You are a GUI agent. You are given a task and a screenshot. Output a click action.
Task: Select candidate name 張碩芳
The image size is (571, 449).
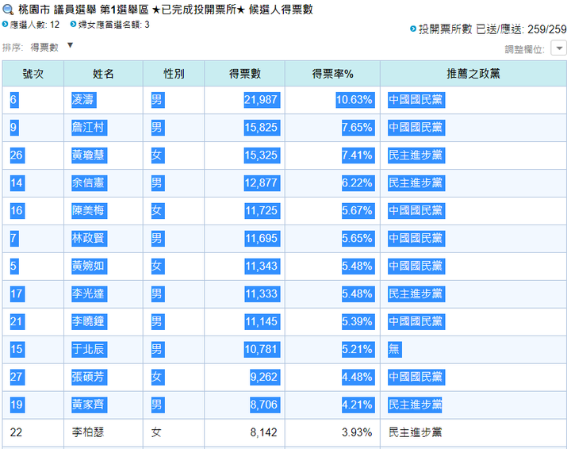(89, 377)
